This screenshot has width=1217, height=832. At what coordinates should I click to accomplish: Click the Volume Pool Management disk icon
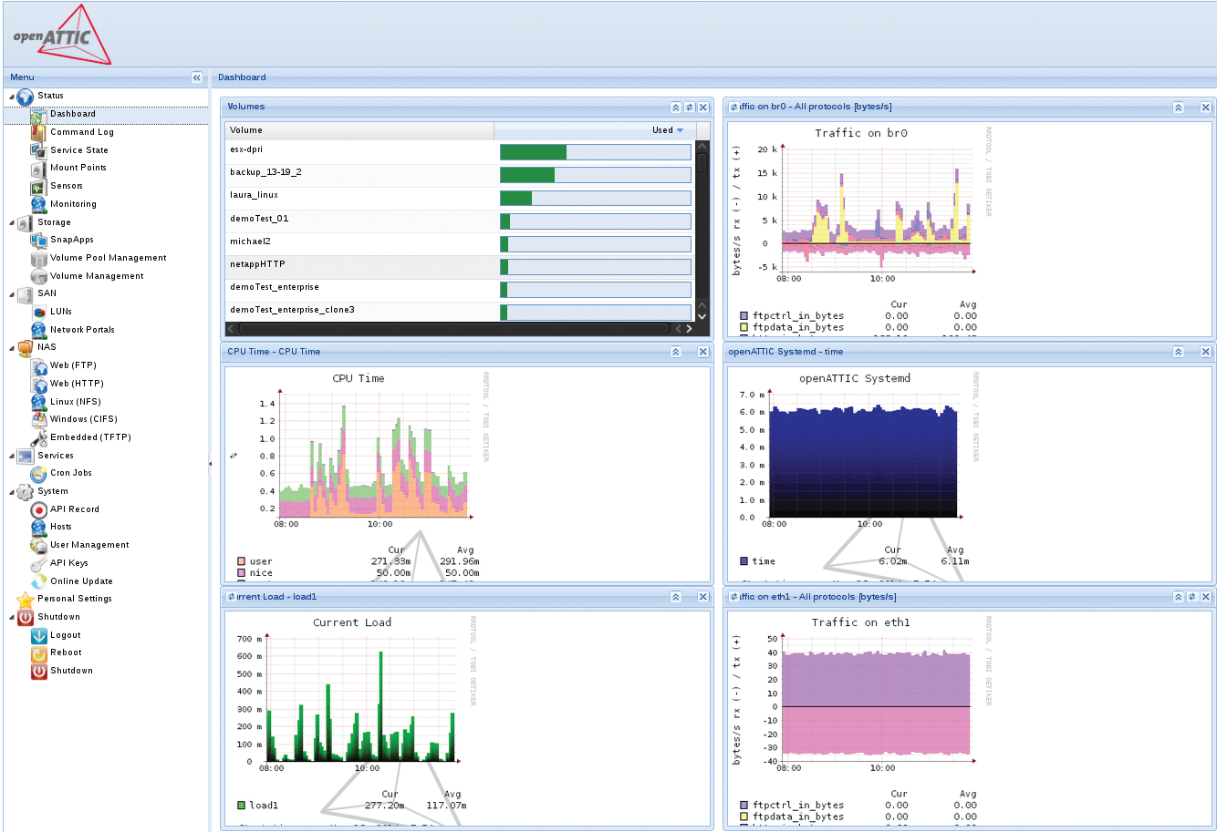[x=38, y=258]
